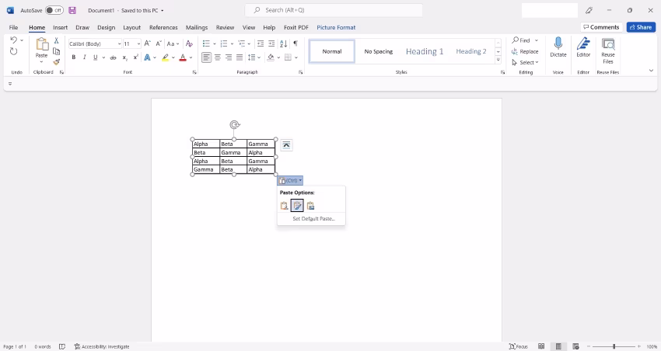Switch to the Insert ribbon tab
The height and width of the screenshot is (351, 661).
tap(61, 27)
